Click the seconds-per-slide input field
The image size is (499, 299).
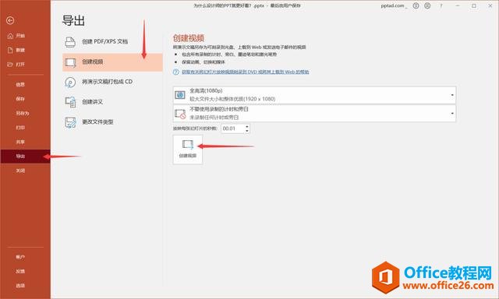point(232,128)
